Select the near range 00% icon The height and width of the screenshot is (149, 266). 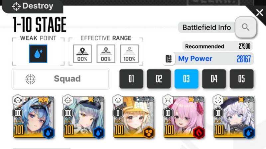(82, 54)
